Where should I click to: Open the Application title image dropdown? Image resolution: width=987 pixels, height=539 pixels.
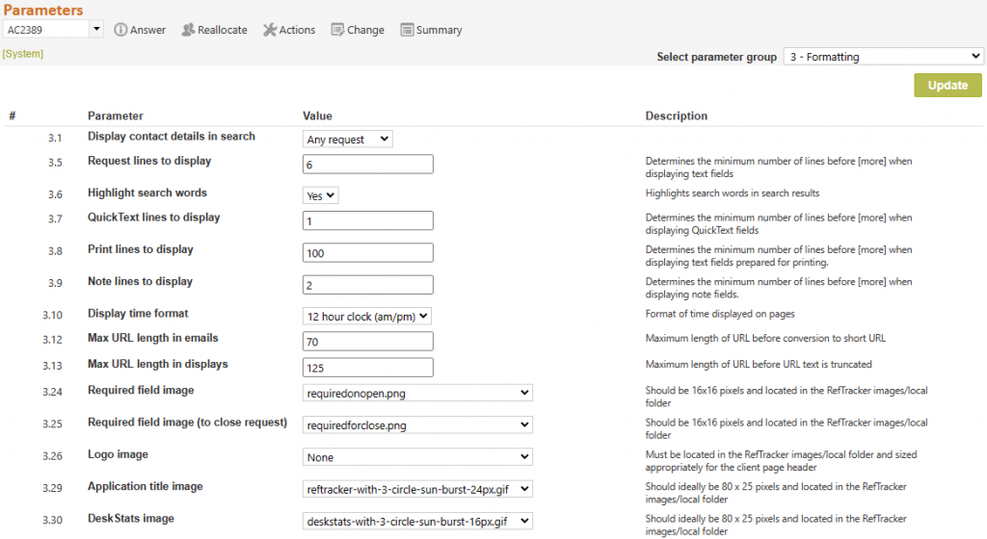tap(417, 489)
